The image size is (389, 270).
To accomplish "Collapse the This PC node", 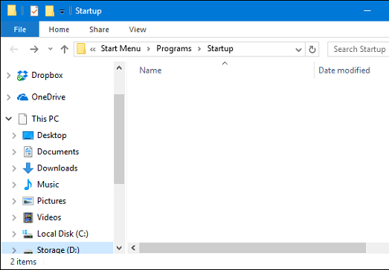I will [9, 119].
